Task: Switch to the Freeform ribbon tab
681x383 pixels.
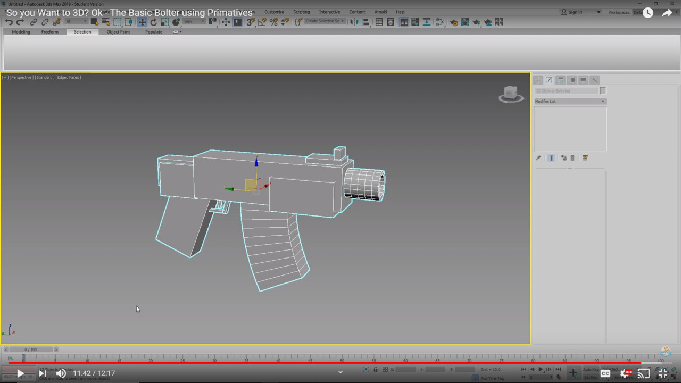Action: pos(50,32)
